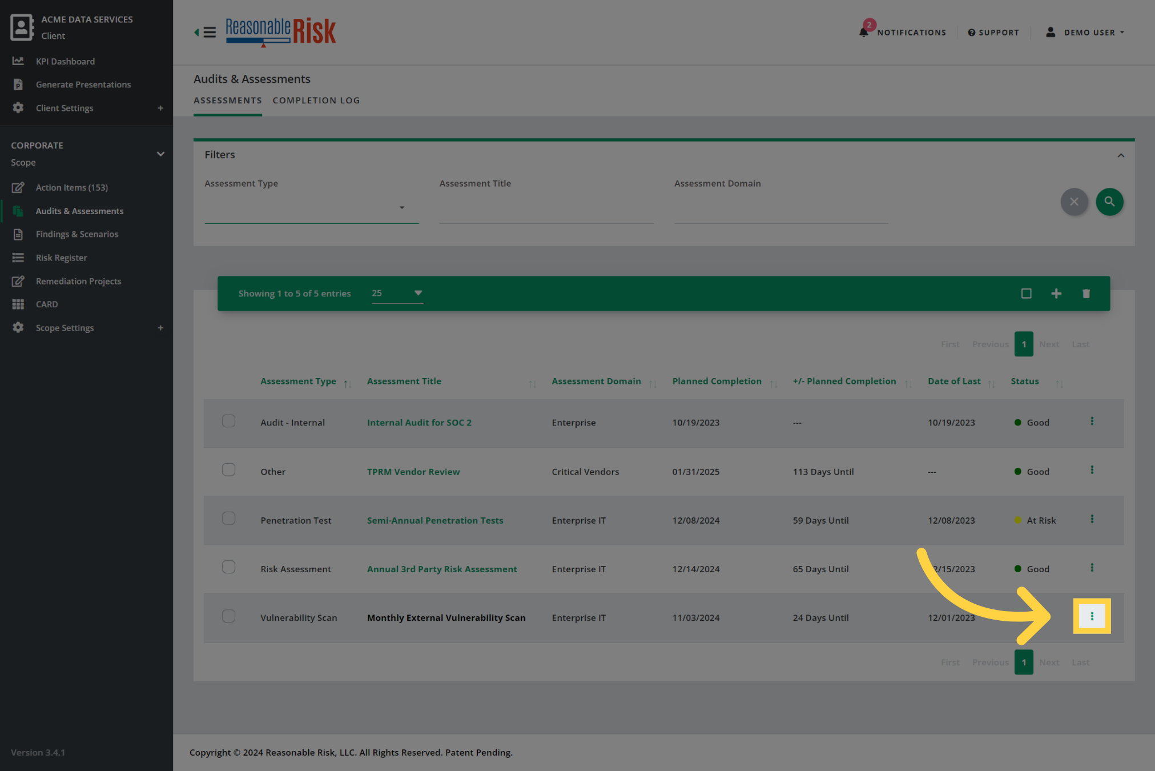Viewport: 1155px width, 771px height.
Task: Open Remediation Projects
Action: pos(78,281)
